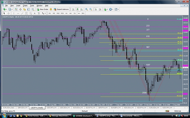190x118 pixels.
Task: Switch timeframe to M30
Action: pos(62,13)
